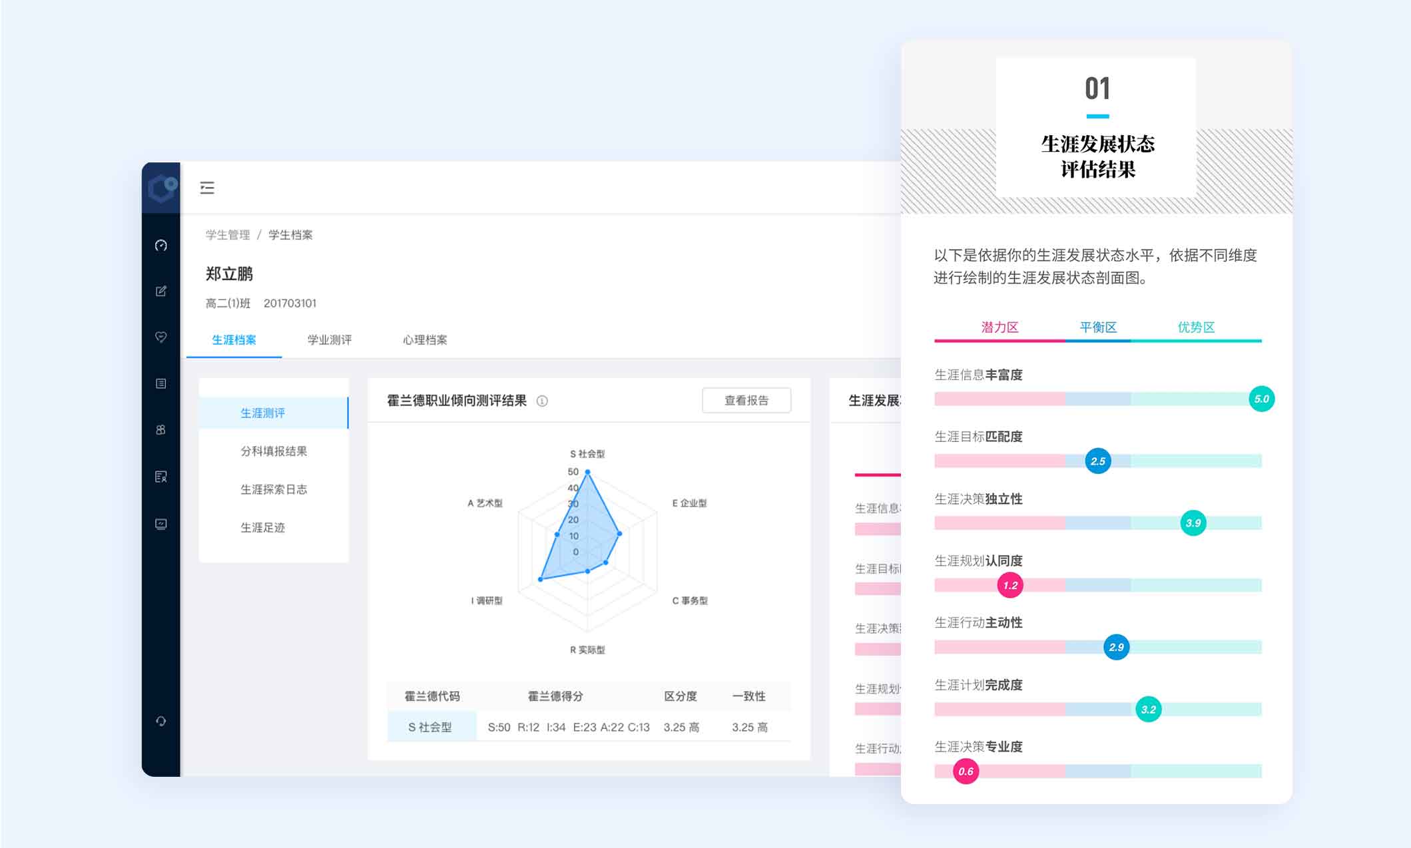Switch to the 学业测评 tab

(x=329, y=340)
